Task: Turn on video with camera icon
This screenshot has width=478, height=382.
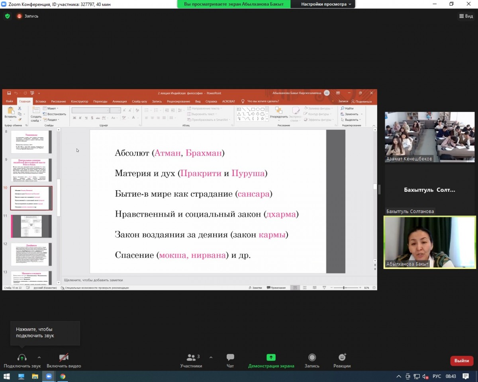Action: coord(64,358)
